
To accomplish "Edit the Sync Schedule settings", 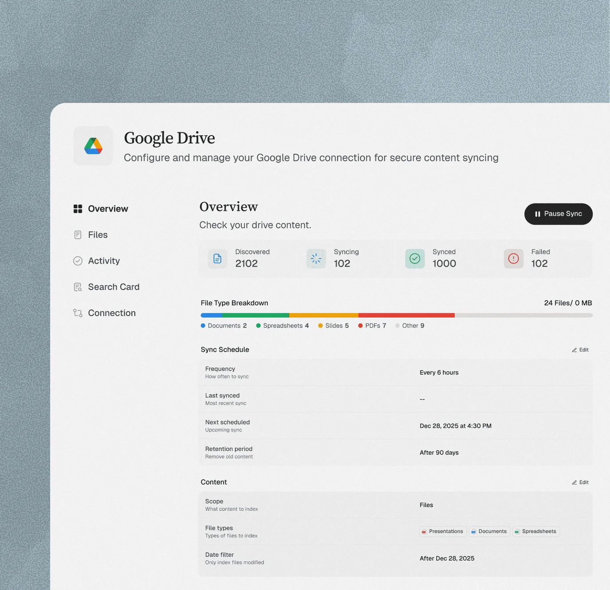I will tap(580, 350).
